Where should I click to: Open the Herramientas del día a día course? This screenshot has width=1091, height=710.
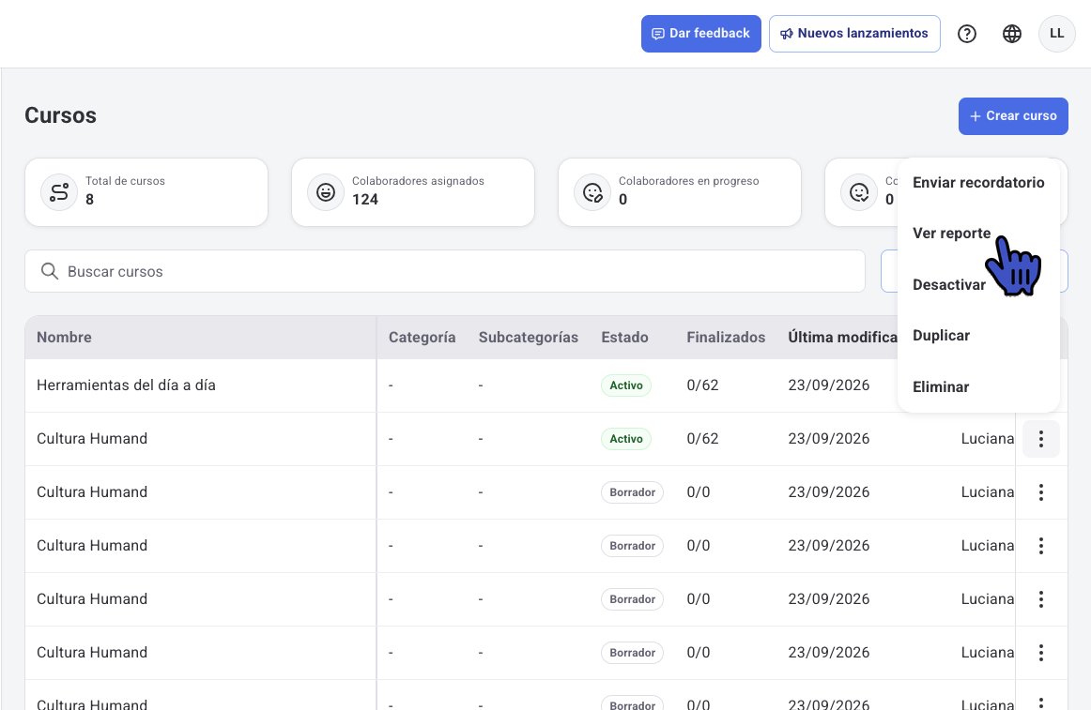pos(126,385)
